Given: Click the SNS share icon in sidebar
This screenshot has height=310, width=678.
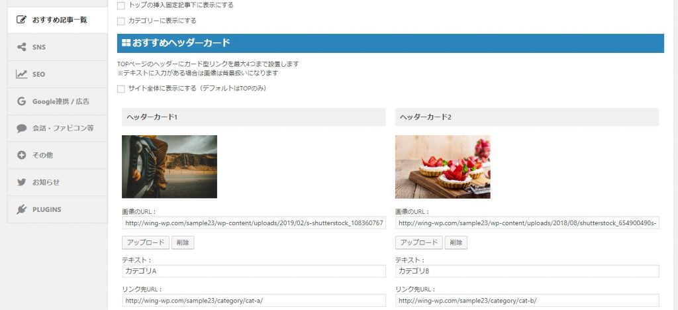Looking at the screenshot, I should [21, 47].
